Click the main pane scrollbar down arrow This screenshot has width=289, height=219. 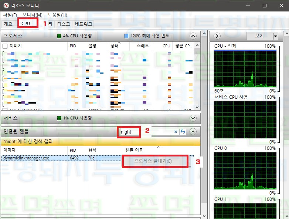[204, 216]
